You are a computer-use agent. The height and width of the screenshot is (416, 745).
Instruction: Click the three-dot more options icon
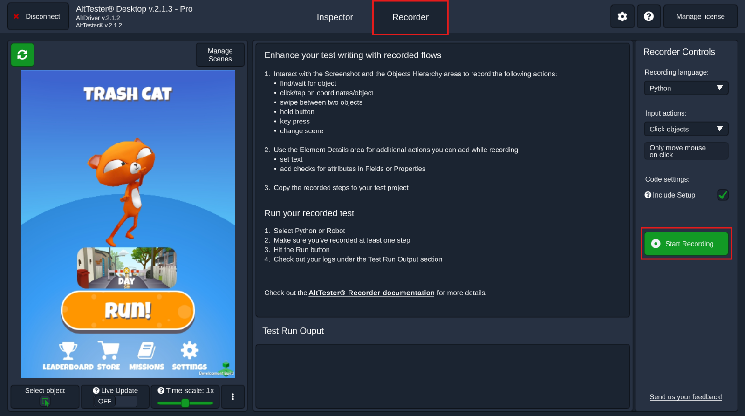pos(232,396)
